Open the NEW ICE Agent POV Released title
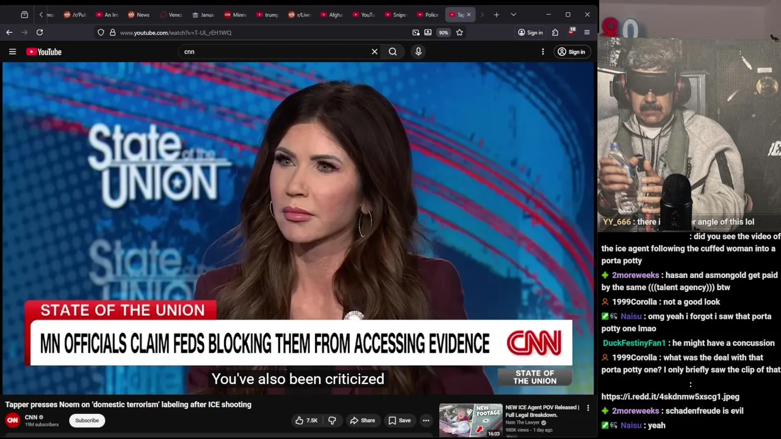Image resolution: width=781 pixels, height=439 pixels. (x=542, y=411)
